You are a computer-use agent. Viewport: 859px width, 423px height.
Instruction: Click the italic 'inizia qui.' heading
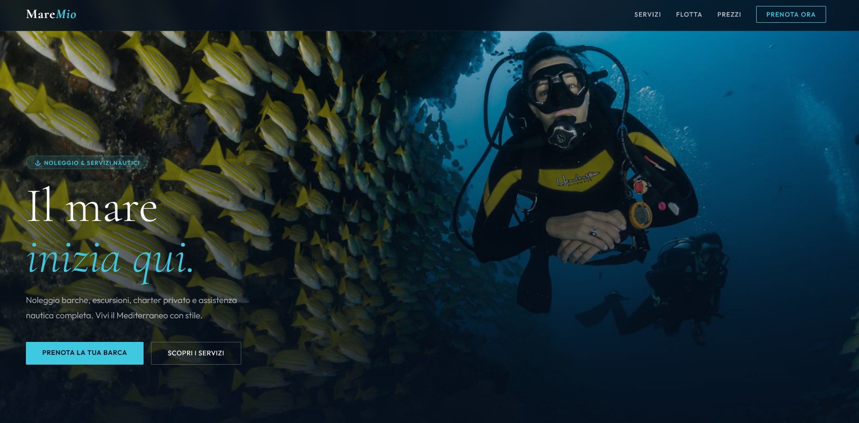(x=110, y=259)
